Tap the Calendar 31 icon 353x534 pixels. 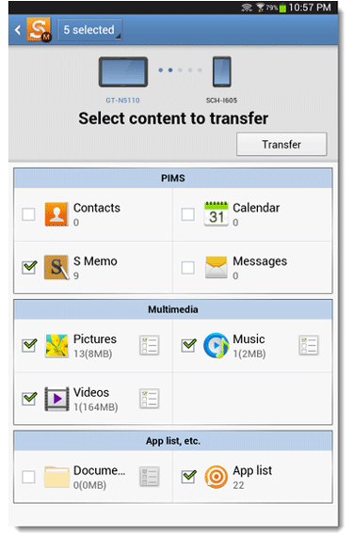click(x=217, y=213)
